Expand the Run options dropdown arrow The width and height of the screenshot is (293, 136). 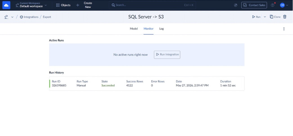[265, 17]
